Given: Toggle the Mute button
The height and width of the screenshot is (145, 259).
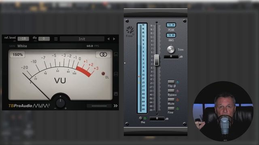Looking at the screenshot, I should click(171, 99).
